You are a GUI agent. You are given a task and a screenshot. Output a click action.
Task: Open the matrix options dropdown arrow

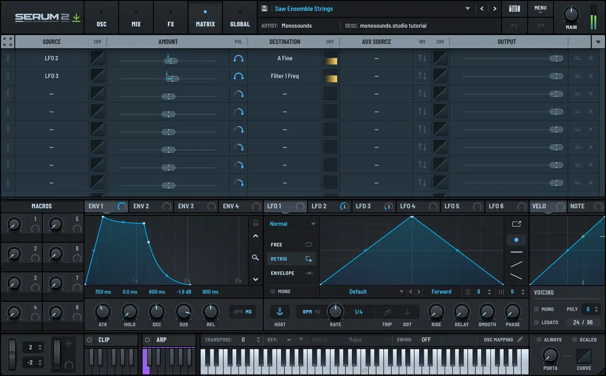click(x=598, y=42)
